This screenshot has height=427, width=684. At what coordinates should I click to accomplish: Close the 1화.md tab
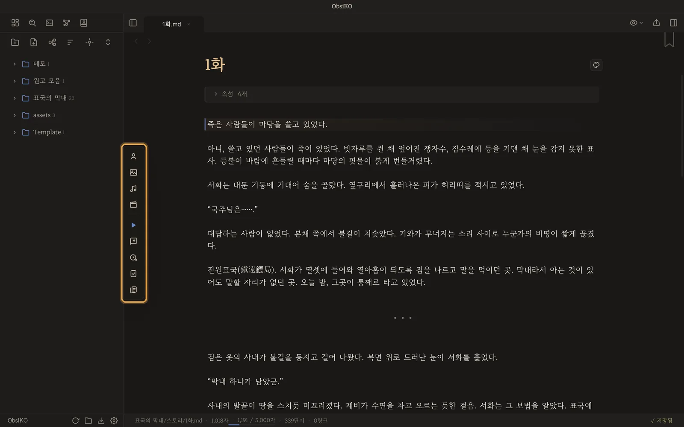coord(189,24)
